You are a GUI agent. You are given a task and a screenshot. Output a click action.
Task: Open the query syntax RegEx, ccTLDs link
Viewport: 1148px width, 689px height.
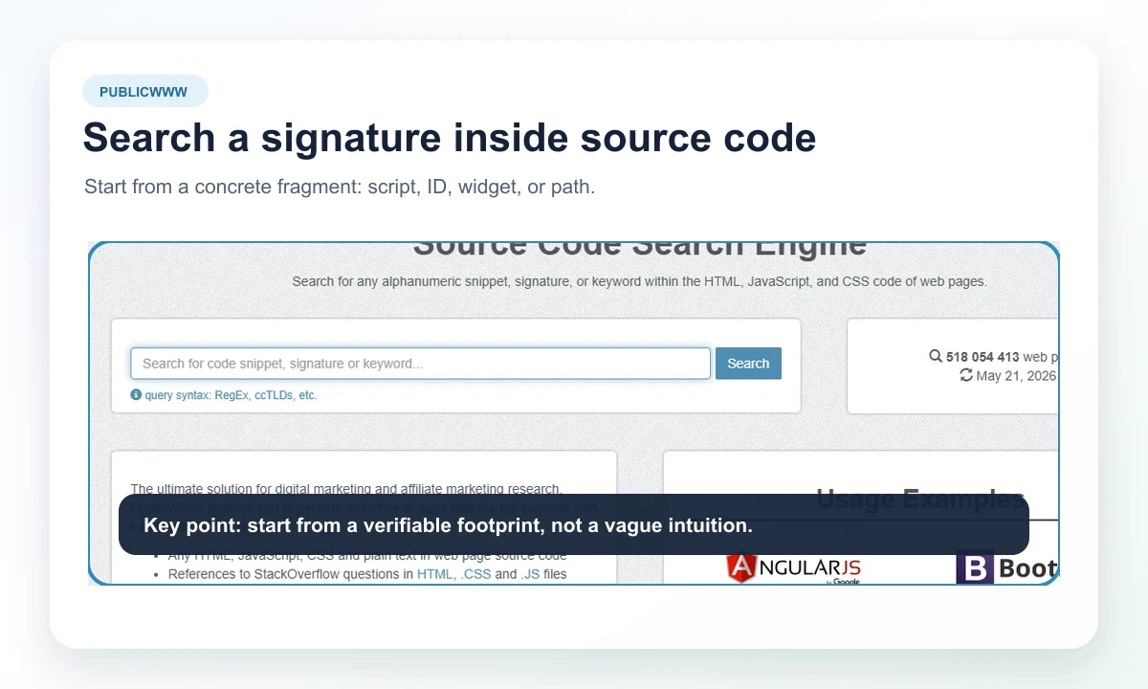pos(231,395)
